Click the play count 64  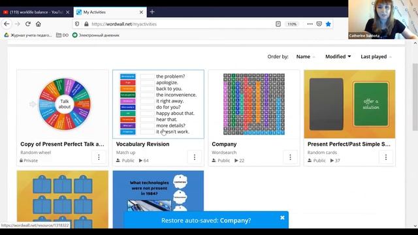(144, 161)
